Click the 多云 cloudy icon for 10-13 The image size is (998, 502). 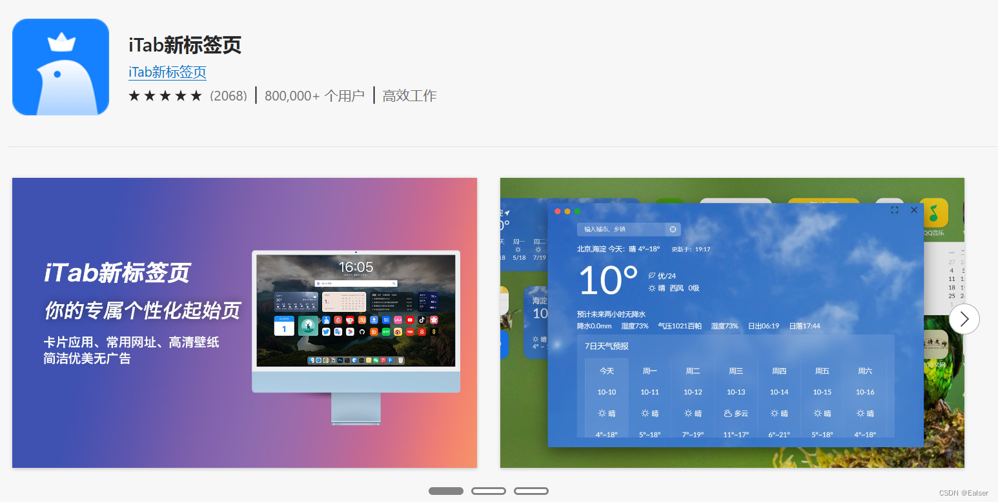pyautogui.click(x=728, y=414)
